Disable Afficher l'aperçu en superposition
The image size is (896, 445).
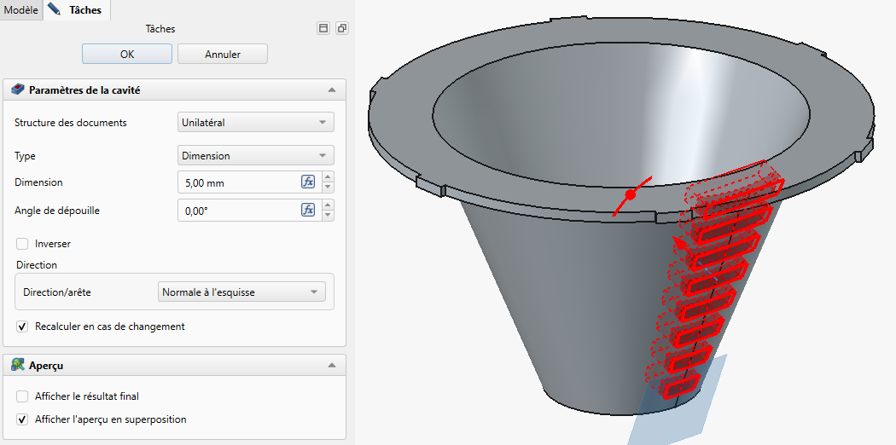(x=22, y=419)
